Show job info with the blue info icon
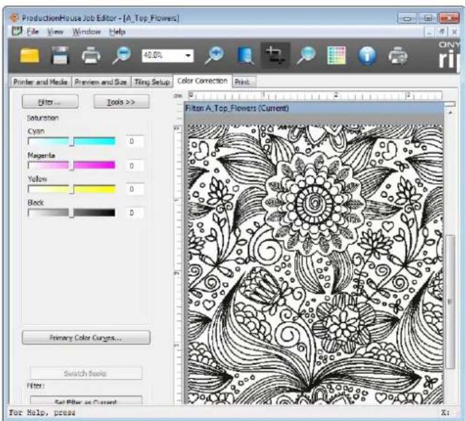Screen dimensions: 465x421 (367, 55)
